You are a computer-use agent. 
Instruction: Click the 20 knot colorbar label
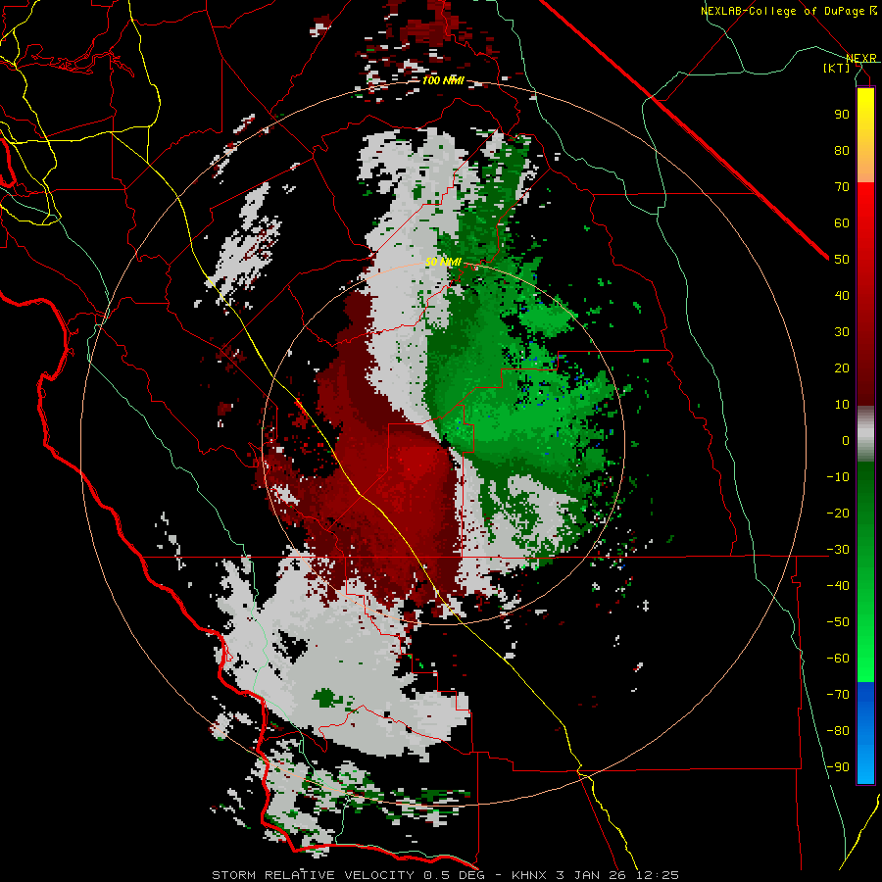pyautogui.click(x=842, y=368)
